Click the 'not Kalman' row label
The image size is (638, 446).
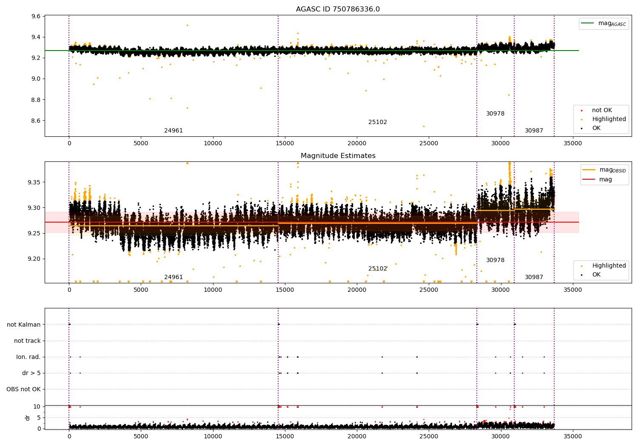tap(24, 325)
